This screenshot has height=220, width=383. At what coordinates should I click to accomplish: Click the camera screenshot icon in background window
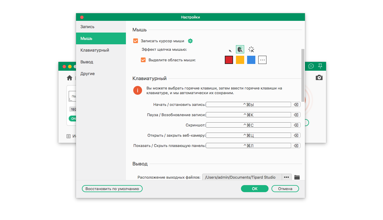(319, 78)
